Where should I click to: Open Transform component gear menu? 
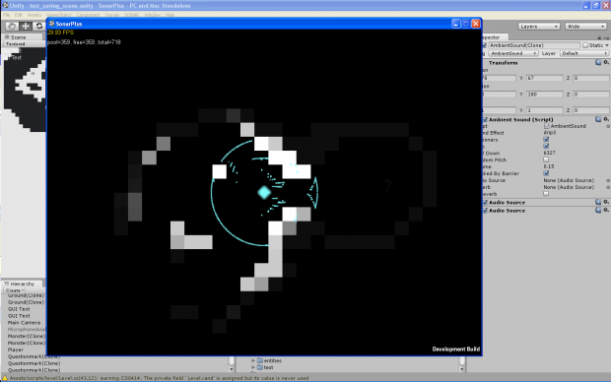point(606,62)
